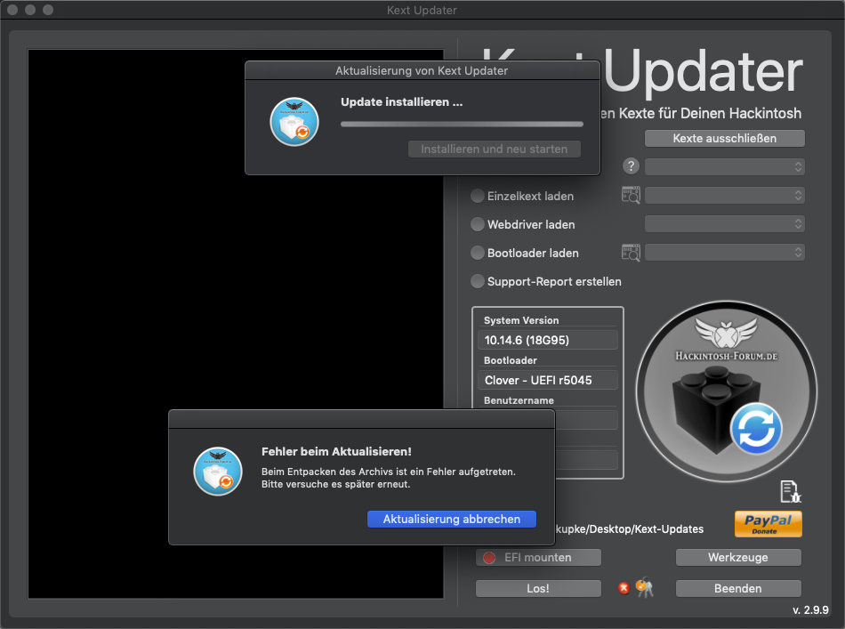Select the Webdriver laden radio button
The height and width of the screenshot is (629, 845).
(x=478, y=224)
